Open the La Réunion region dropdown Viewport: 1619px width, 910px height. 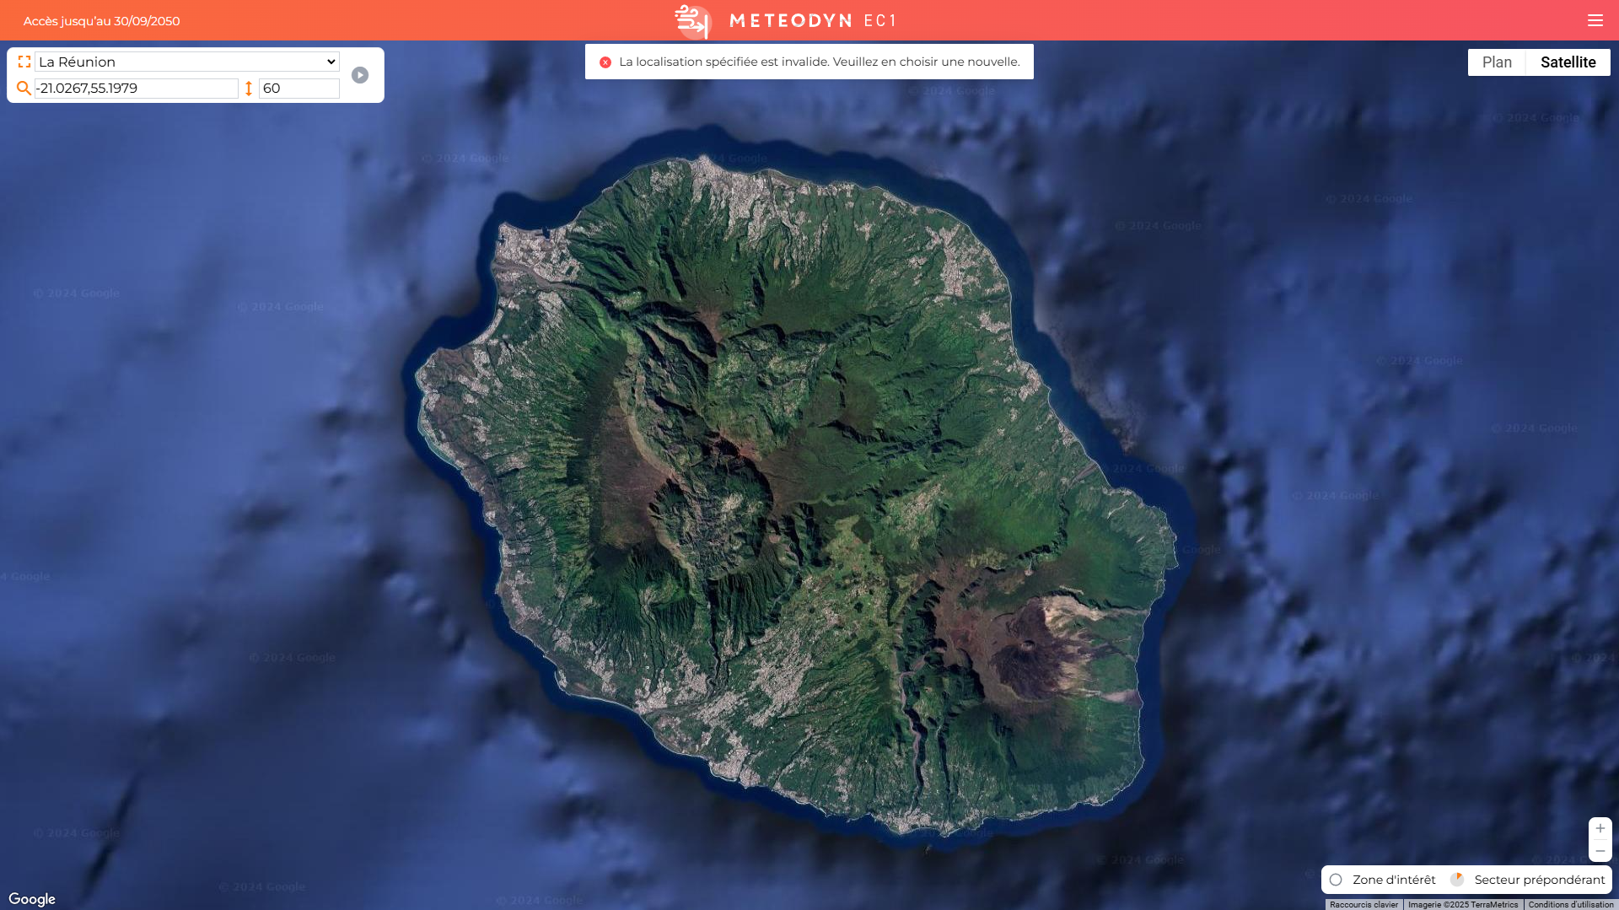pyautogui.click(x=187, y=62)
